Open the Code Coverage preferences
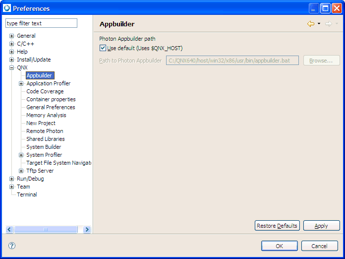 click(45, 91)
